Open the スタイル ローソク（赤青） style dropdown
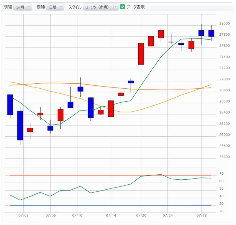The width and height of the screenshot is (236, 225). point(101,7)
